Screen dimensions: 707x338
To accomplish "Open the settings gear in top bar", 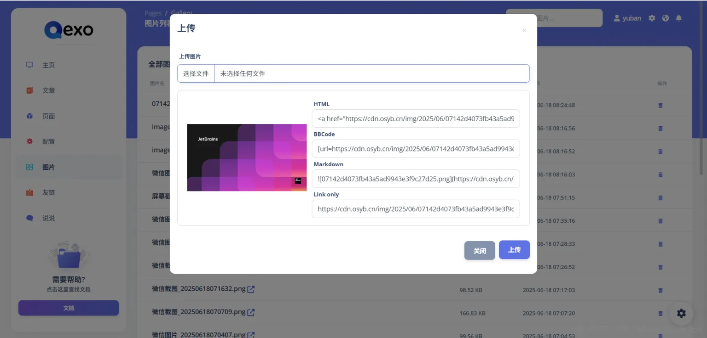I will point(652,18).
